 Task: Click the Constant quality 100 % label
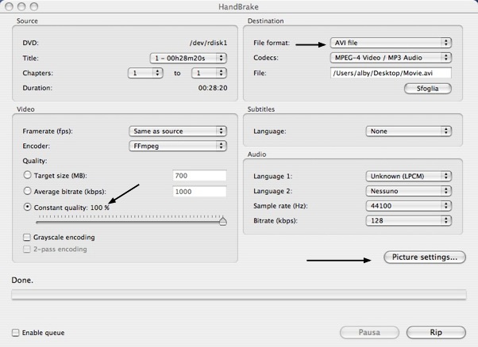pyautogui.click(x=71, y=208)
